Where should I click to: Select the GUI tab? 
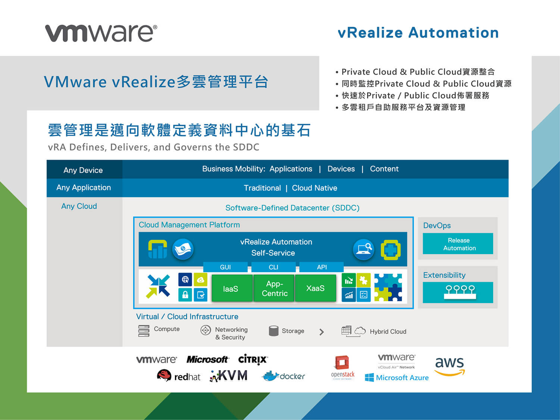225,267
